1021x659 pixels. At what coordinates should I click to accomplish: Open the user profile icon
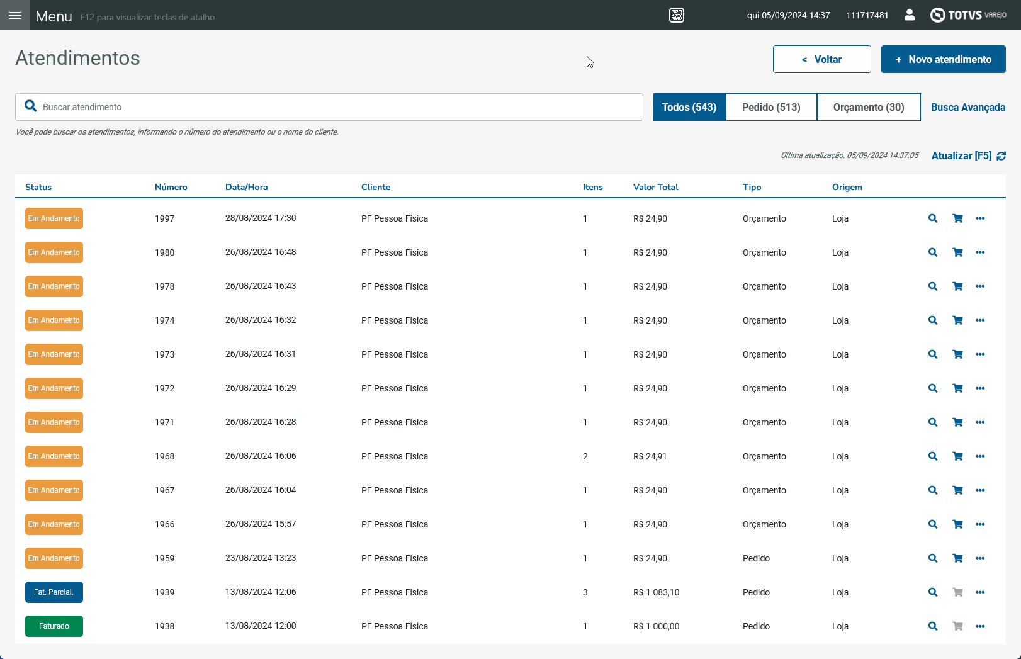(x=910, y=14)
